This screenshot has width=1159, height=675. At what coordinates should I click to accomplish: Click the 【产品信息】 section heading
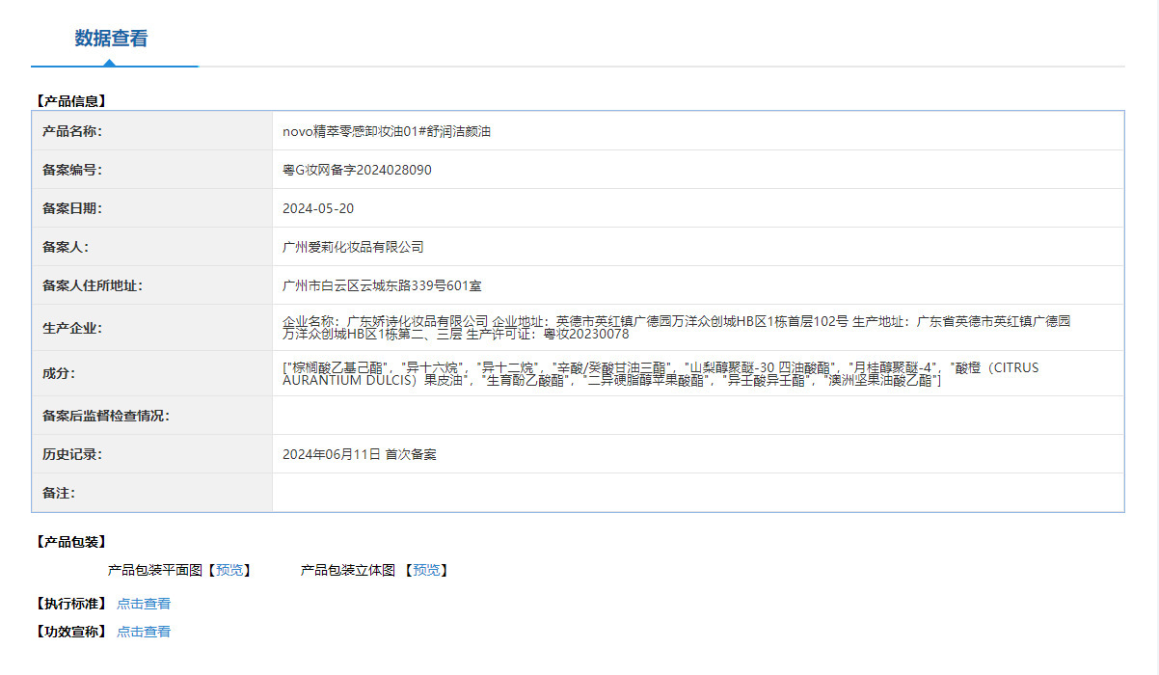70,100
